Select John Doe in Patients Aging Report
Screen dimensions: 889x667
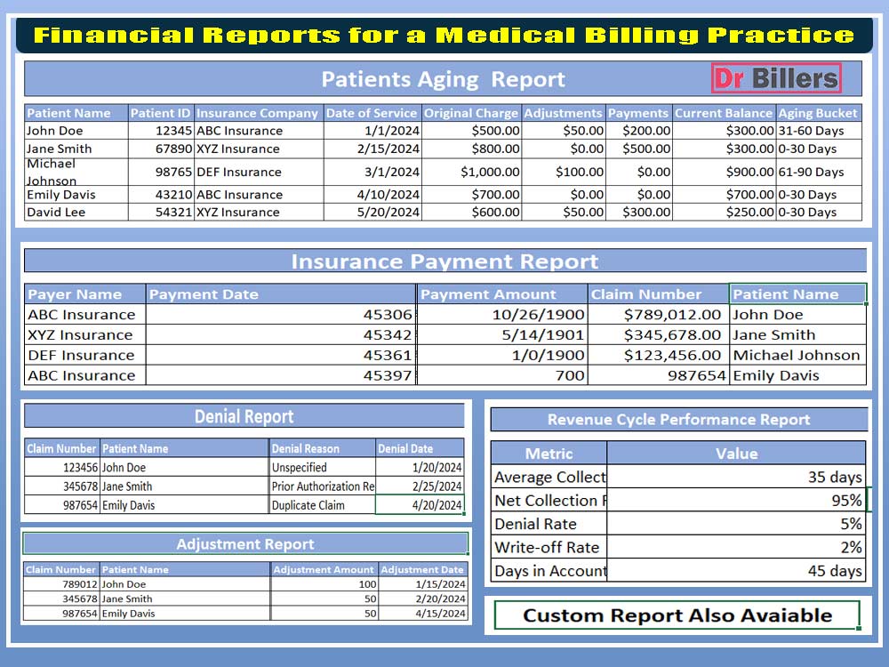click(76, 131)
